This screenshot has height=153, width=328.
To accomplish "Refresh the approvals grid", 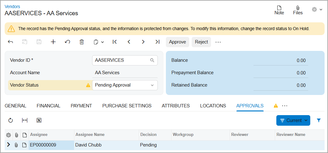I will pyautogui.click(x=11, y=120).
